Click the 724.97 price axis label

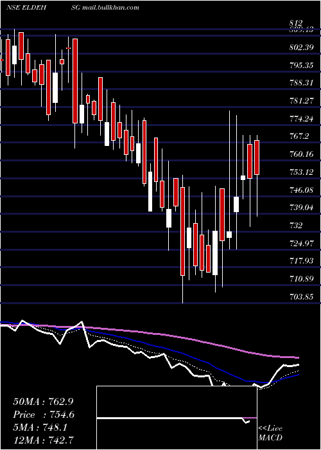point(301,244)
